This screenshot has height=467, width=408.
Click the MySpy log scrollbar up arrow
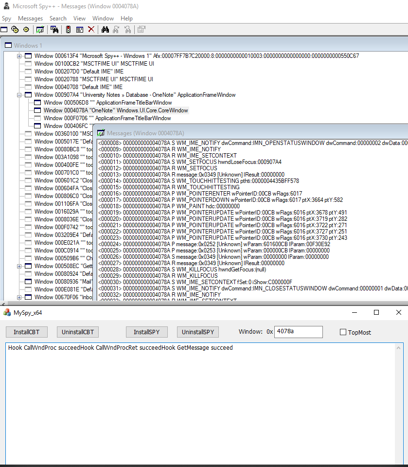(398, 348)
